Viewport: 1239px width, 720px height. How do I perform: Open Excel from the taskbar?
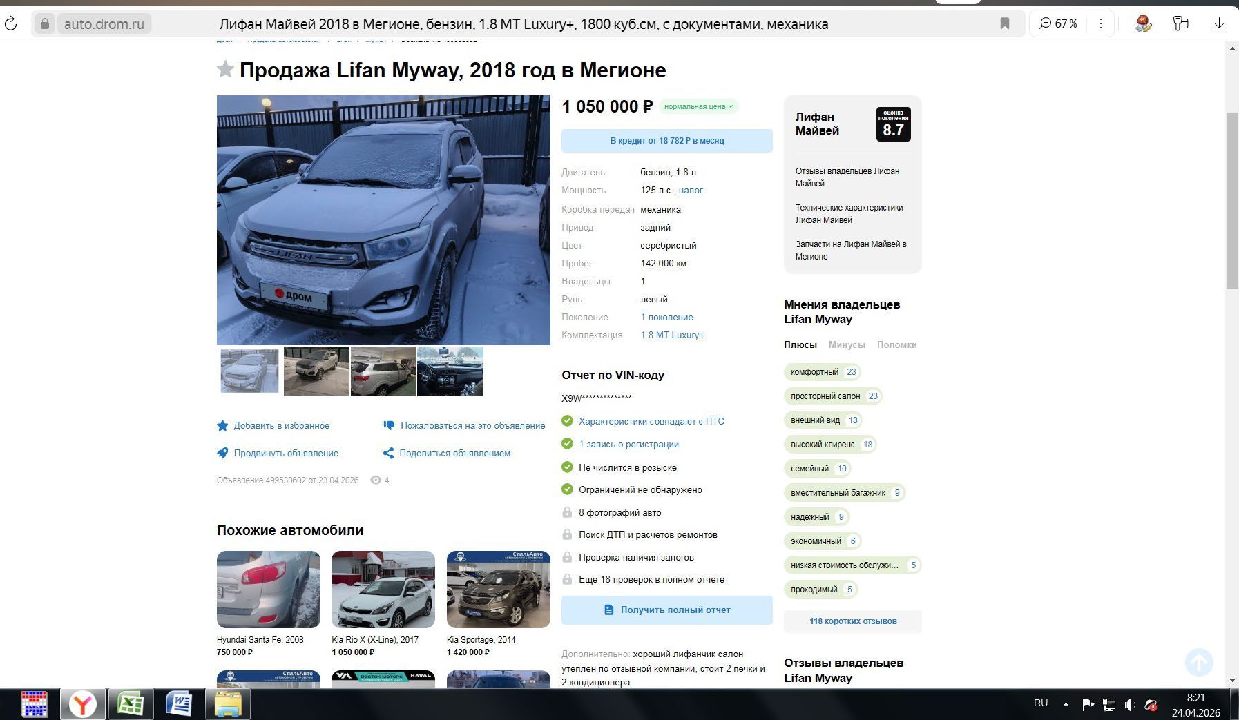130,704
